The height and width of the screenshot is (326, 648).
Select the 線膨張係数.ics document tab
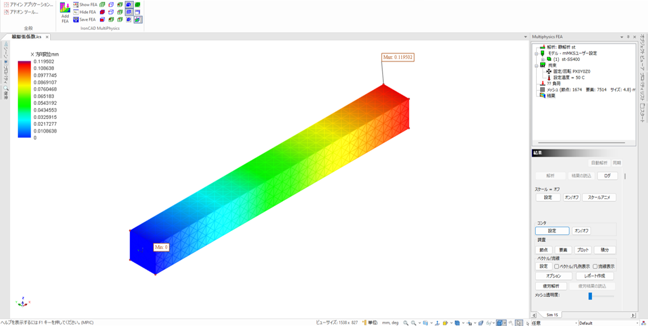pyautogui.click(x=27, y=37)
